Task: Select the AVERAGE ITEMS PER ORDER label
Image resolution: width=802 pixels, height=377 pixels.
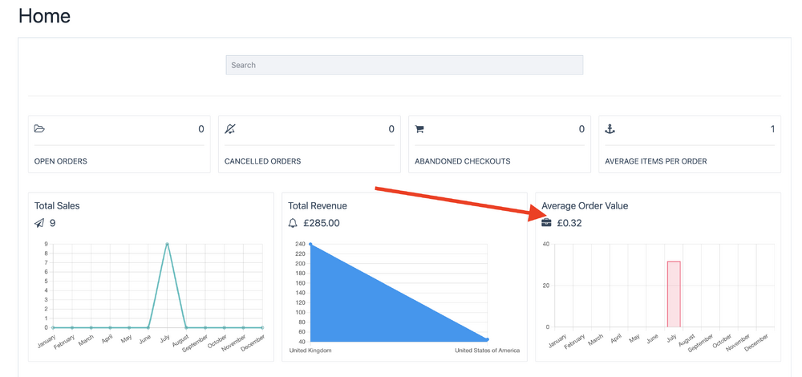Action: point(655,161)
